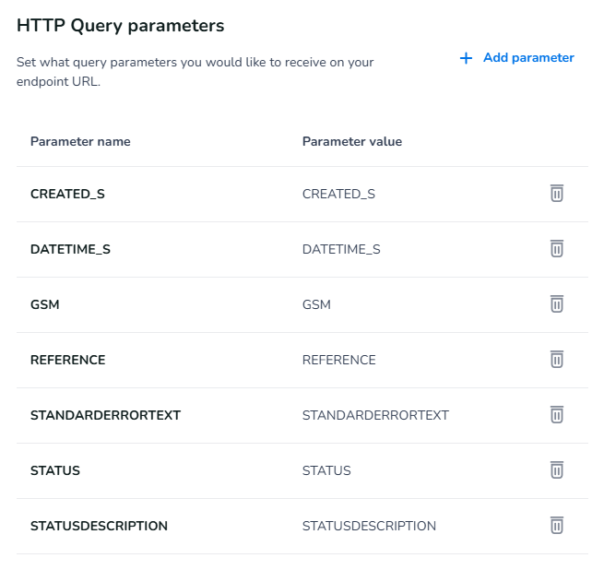Click the STATUS parameter name
Screen dimensions: 604x570
[x=55, y=470]
